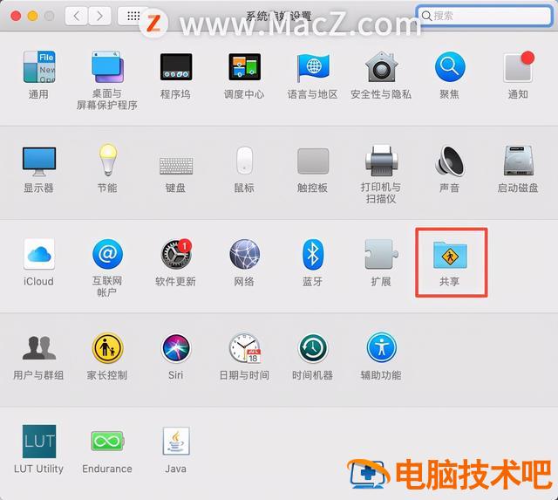Go forward with the right arrow button
Image resolution: width=558 pixels, height=500 pixels.
99,16
